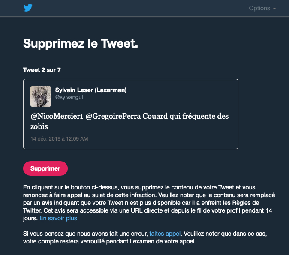
Task: Click the empty top navigation bar area
Action: (x=137, y=8)
